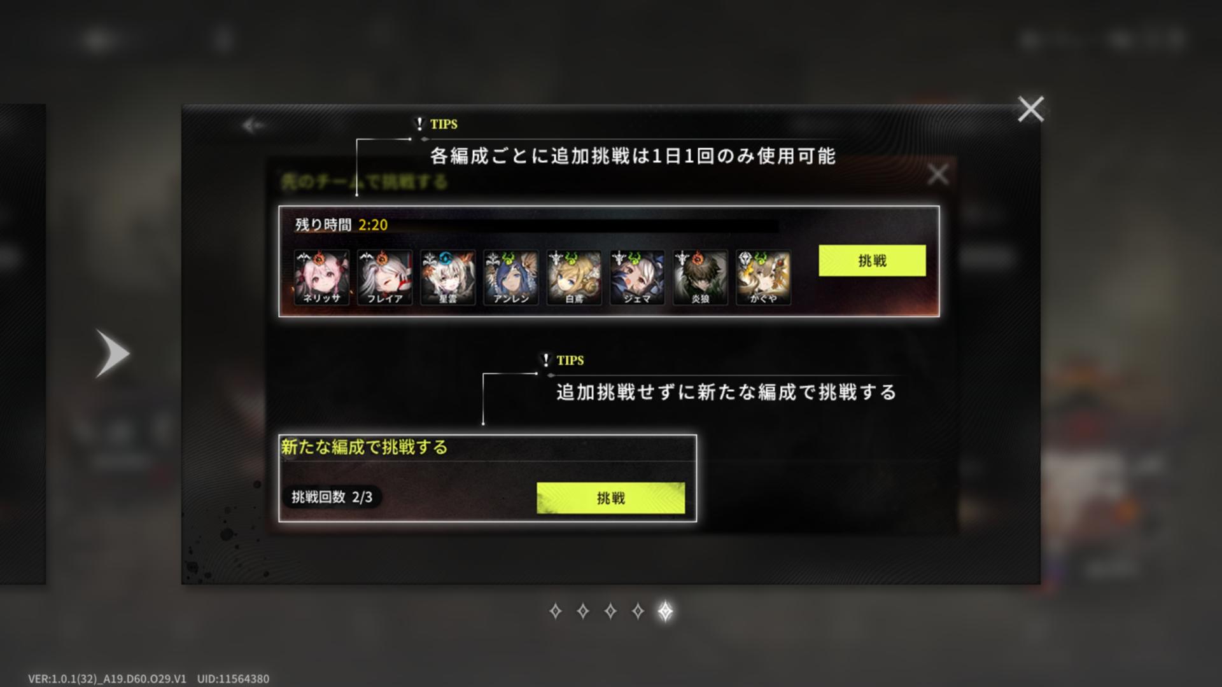
Task: Click the blurred back arrow in panel
Action: [253, 125]
